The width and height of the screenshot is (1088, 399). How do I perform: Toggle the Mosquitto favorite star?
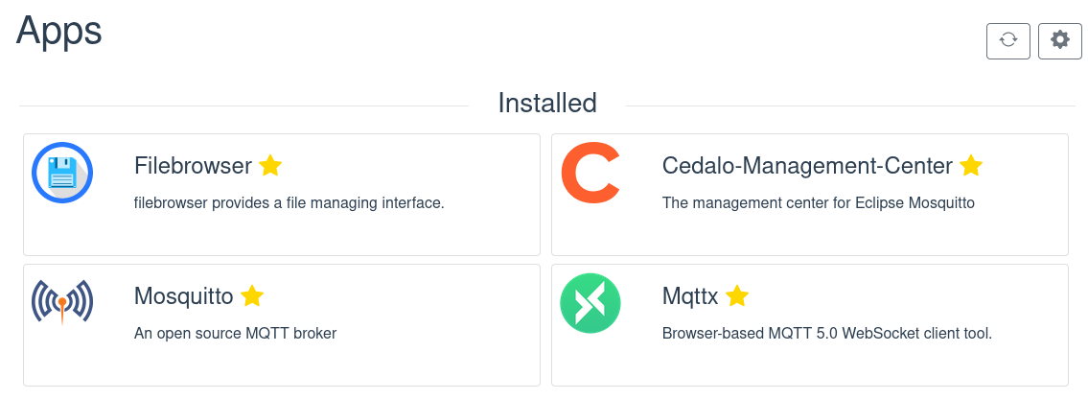(252, 296)
